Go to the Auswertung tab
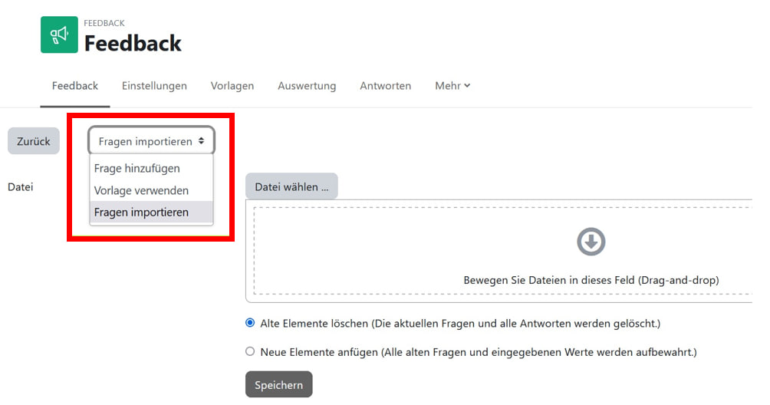The height and width of the screenshot is (405, 770). pos(307,86)
